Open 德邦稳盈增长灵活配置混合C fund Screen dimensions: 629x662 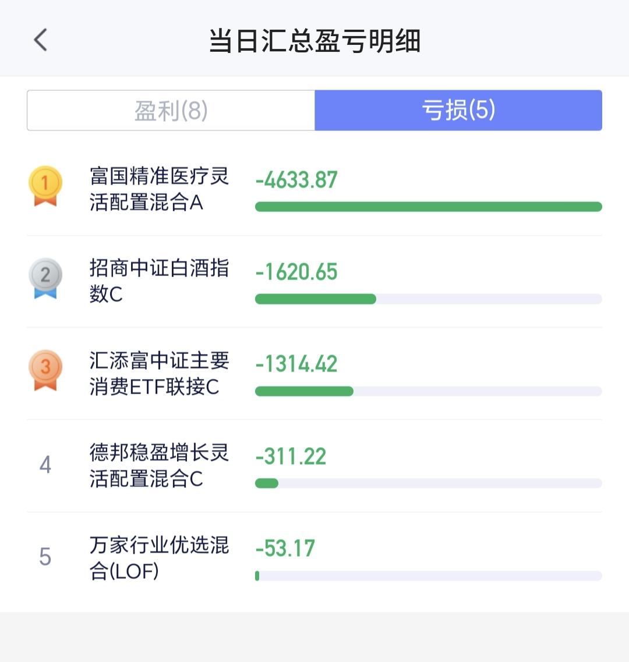[x=159, y=465]
